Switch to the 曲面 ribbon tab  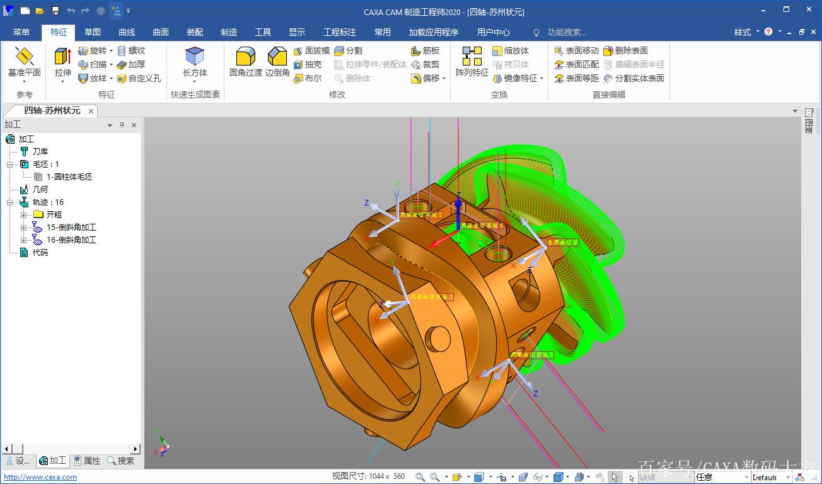(161, 32)
